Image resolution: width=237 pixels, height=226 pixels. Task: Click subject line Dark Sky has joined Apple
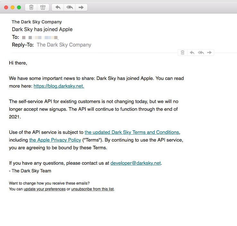point(42,29)
